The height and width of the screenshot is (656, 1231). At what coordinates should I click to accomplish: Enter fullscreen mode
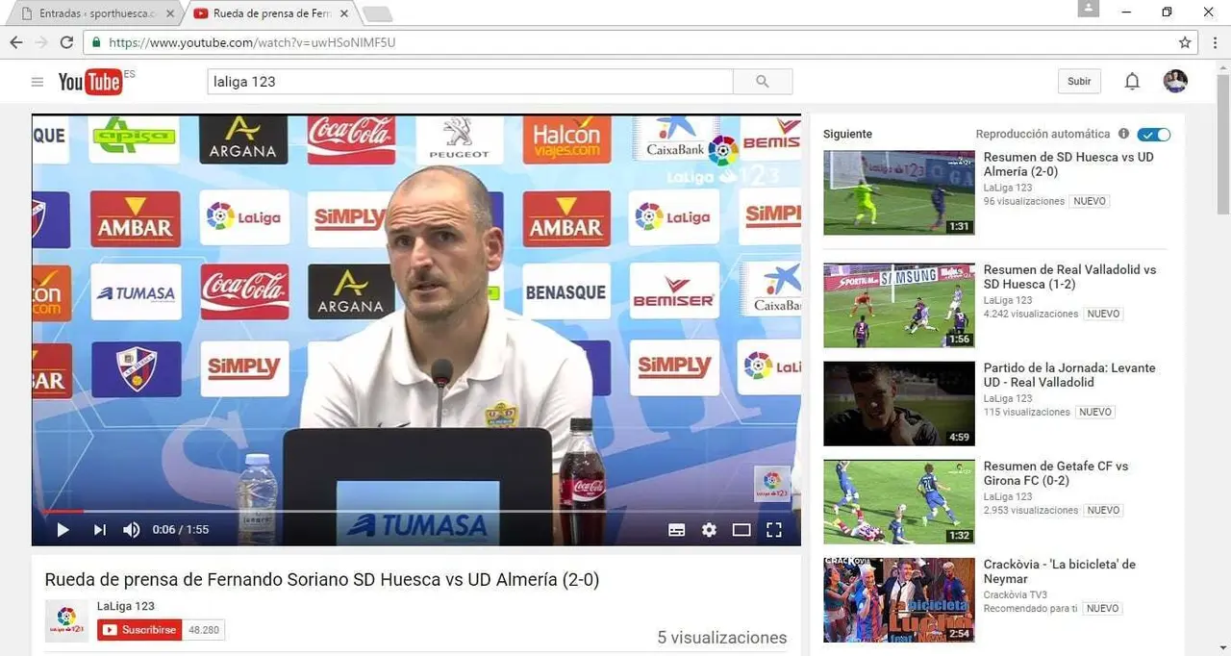point(774,529)
